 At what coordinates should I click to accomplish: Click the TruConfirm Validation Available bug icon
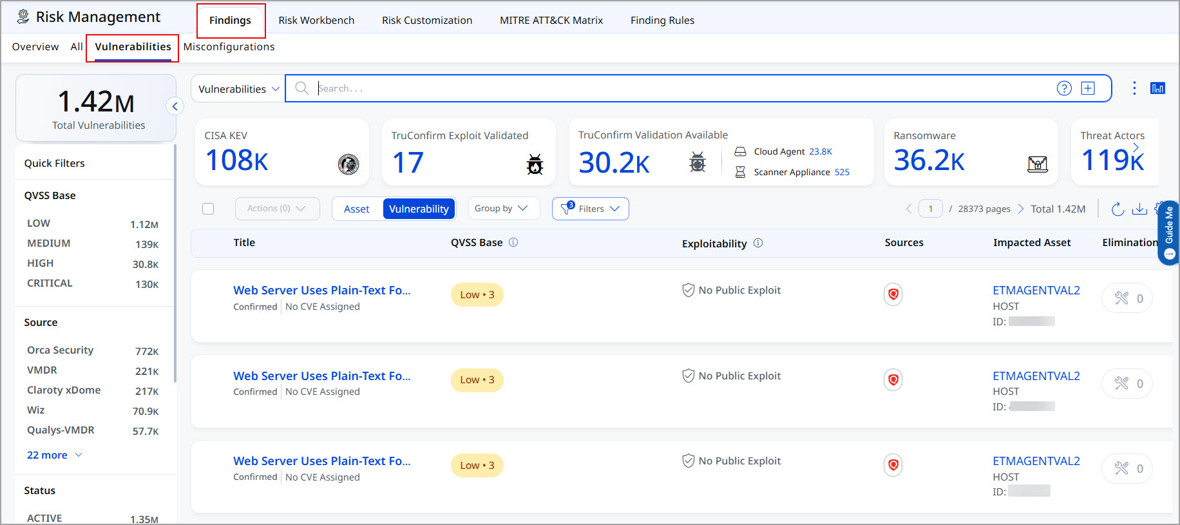tap(698, 162)
